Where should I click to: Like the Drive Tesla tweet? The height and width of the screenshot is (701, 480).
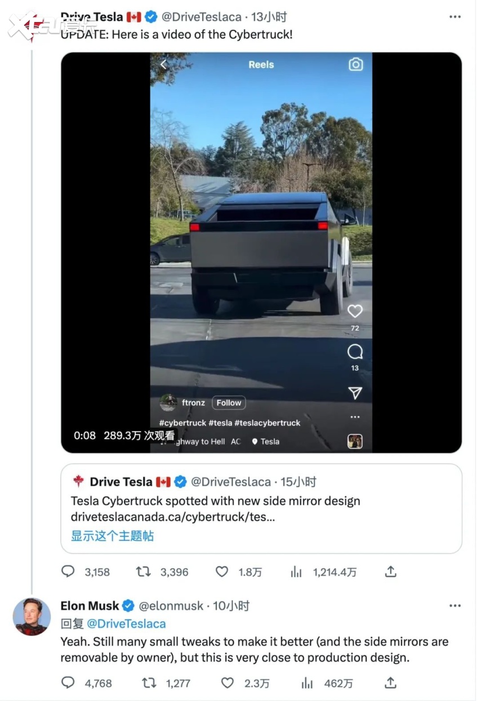click(222, 572)
